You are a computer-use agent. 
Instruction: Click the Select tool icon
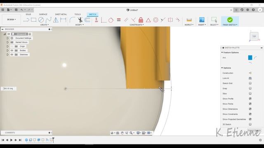[x=214, y=20]
